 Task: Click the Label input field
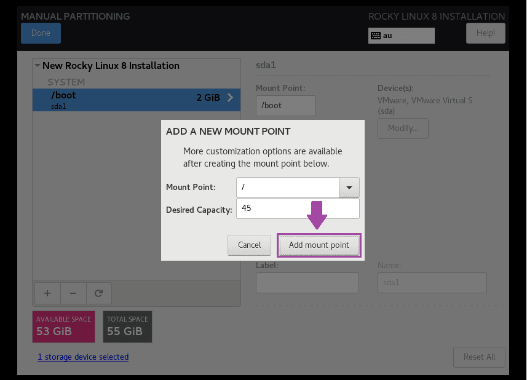coord(307,283)
